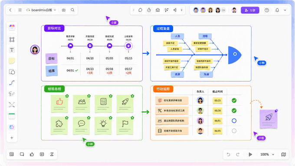Select the shapes tool in left sidebar
Viewport: 295px width, 166px height.
(12, 72)
